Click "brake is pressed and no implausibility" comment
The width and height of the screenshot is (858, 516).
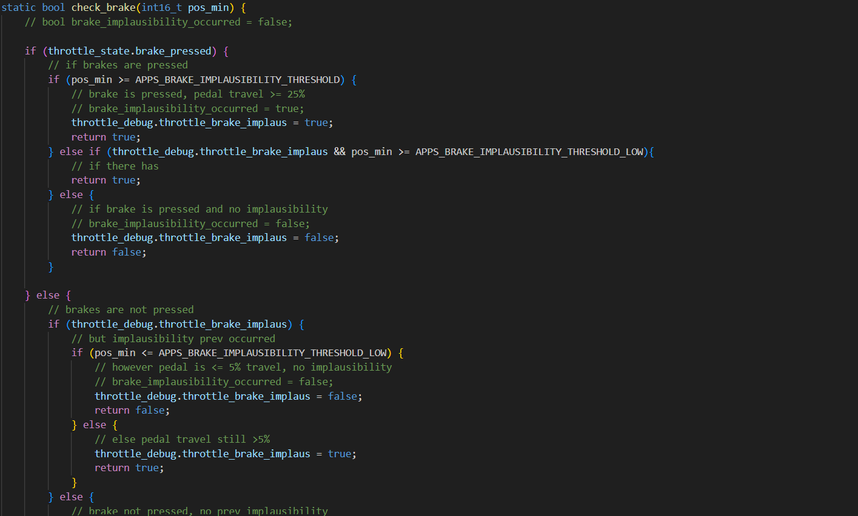pyautogui.click(x=199, y=209)
